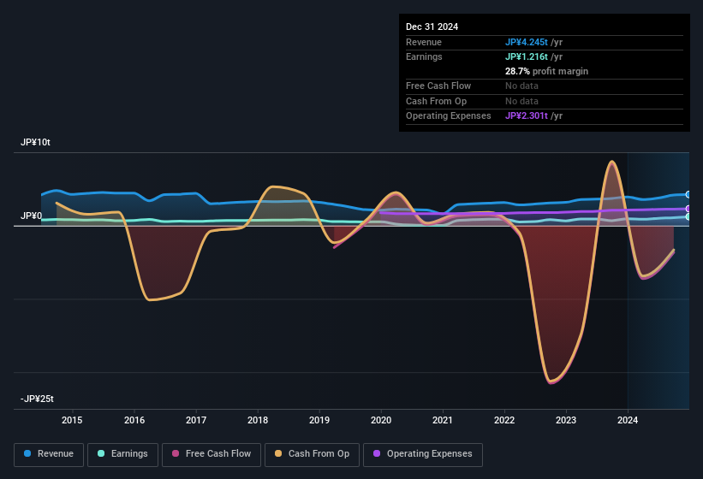Screen dimensions: 703x479
Task: Click the teal Earnings legend dot
Action: [x=102, y=454]
